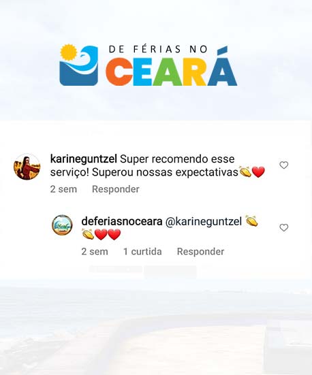Open the deferiasnoceara round avatar

coord(62,225)
